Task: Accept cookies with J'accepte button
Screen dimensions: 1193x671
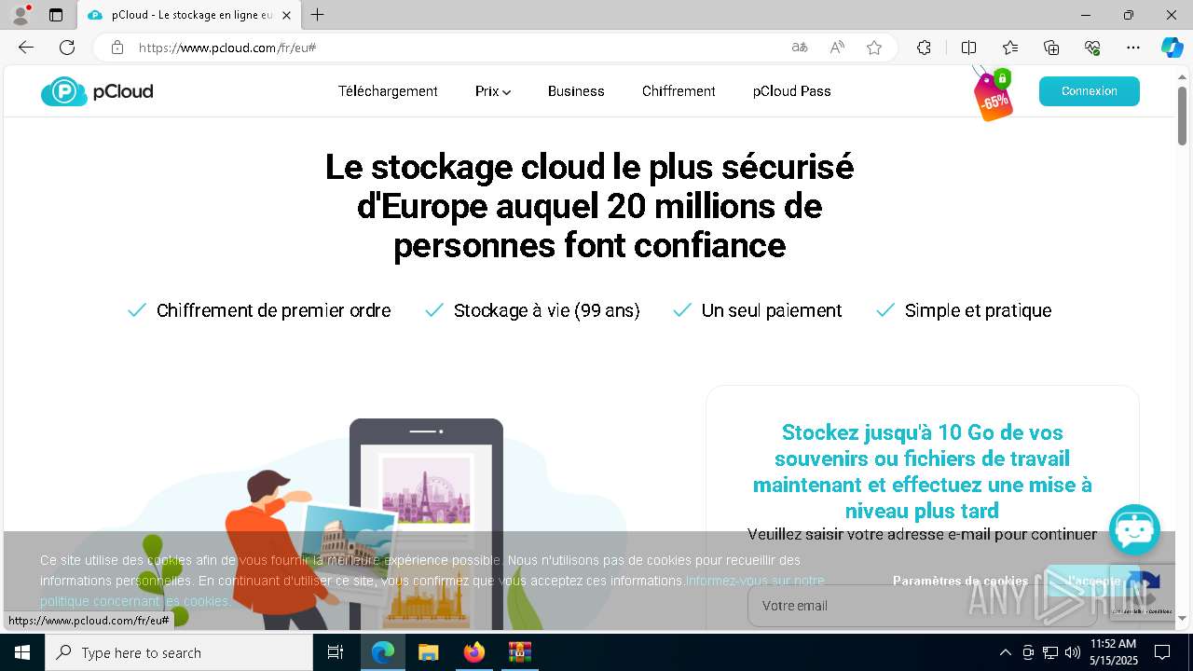Action: tap(1093, 581)
